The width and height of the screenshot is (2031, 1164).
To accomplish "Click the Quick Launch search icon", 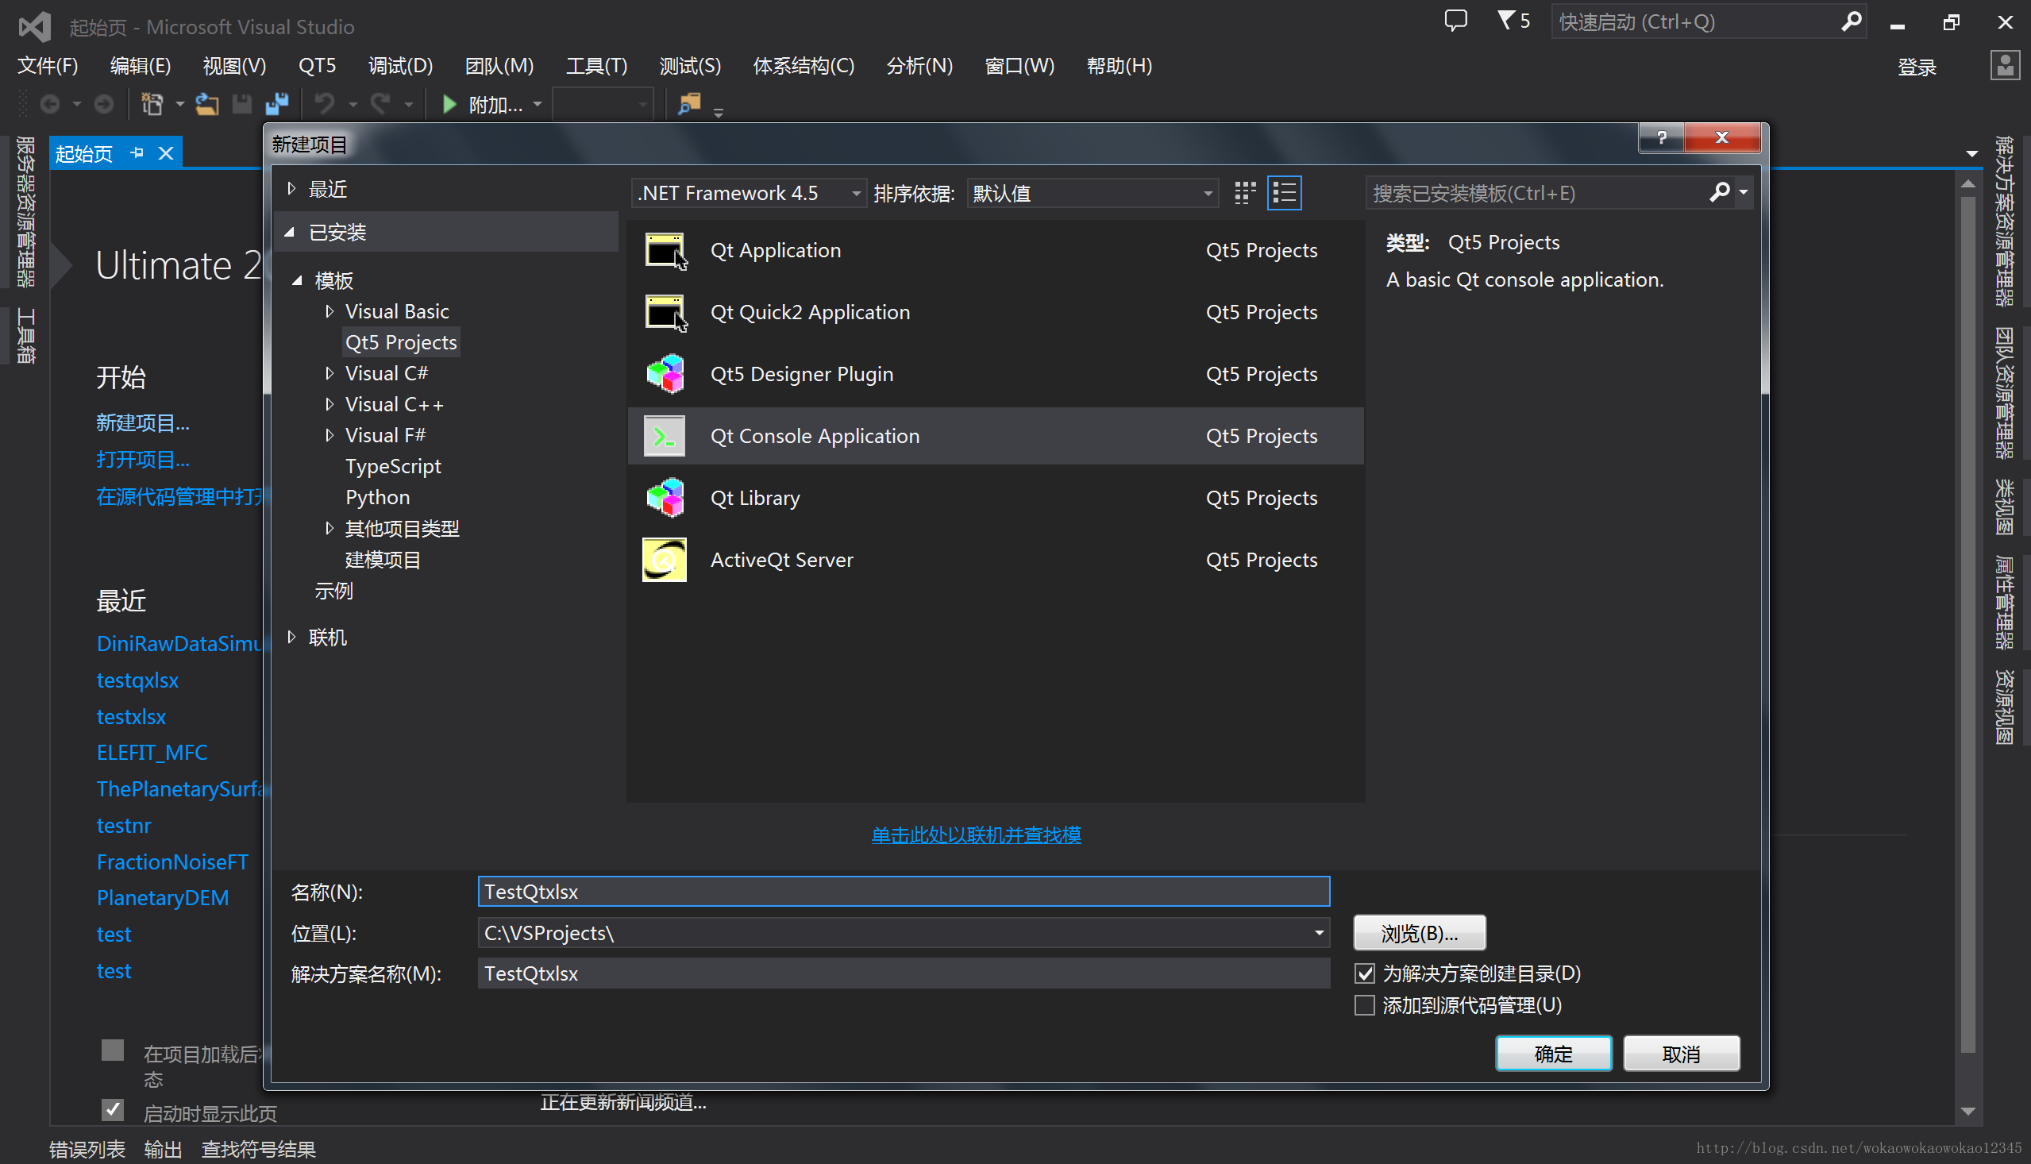I will tap(1849, 21).
